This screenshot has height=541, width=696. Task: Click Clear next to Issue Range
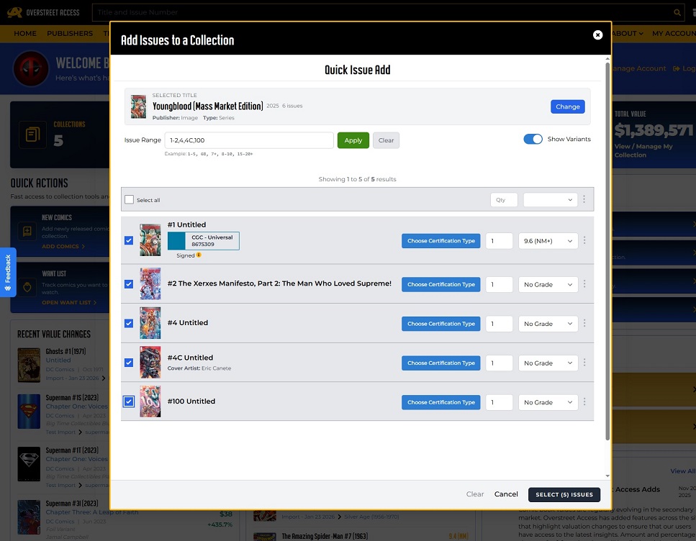pos(386,140)
